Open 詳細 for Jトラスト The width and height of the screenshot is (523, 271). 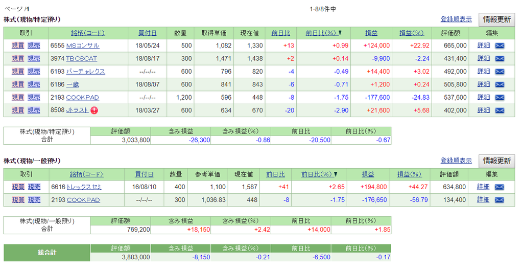483,110
